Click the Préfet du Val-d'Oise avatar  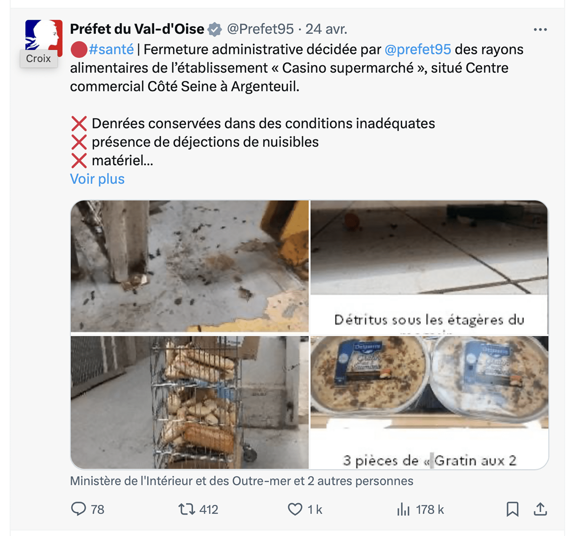[43, 38]
